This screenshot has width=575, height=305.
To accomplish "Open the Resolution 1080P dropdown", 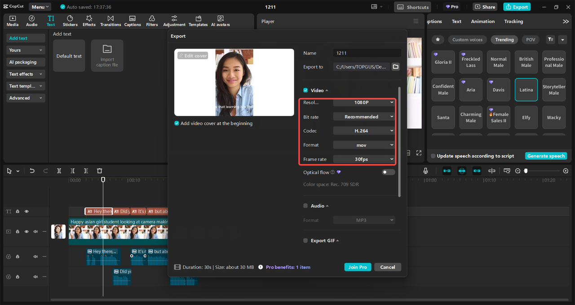I will point(364,102).
